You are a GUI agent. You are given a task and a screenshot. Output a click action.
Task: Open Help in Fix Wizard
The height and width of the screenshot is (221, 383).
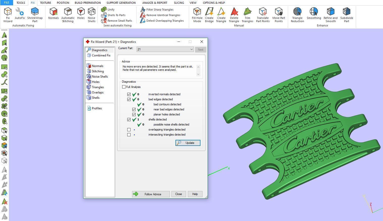tap(195, 194)
